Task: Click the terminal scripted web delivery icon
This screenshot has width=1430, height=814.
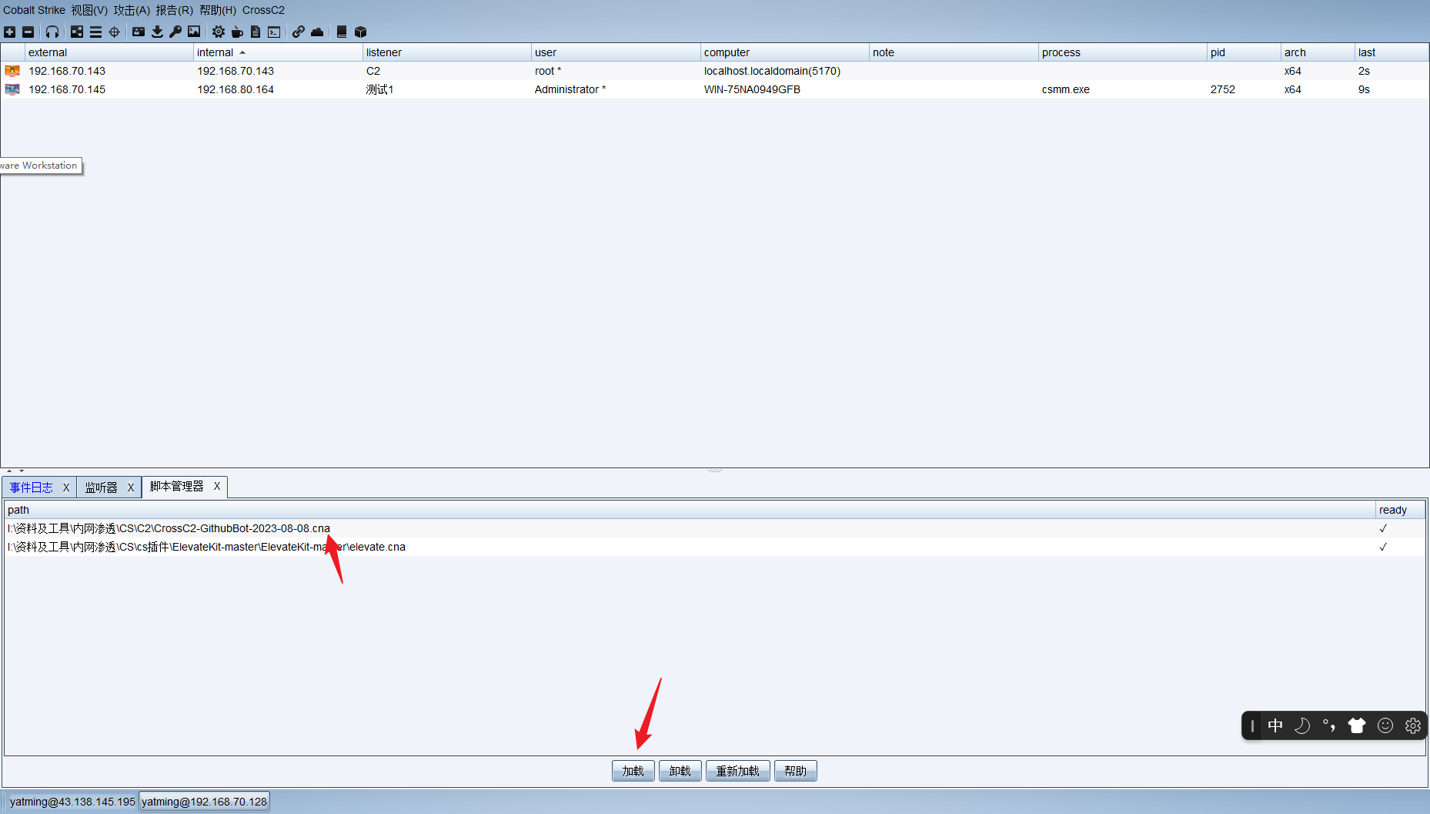Action: [274, 32]
